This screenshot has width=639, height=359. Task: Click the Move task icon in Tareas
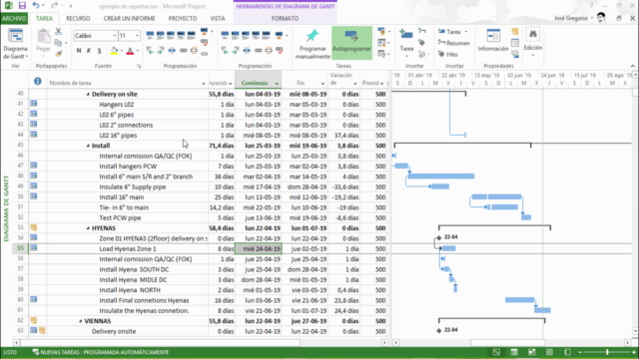pyautogui.click(x=381, y=43)
